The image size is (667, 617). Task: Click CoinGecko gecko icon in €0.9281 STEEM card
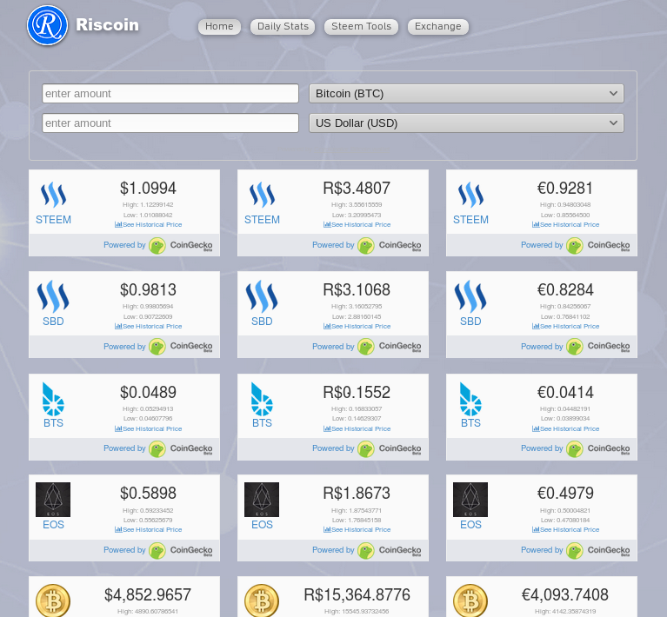575,246
